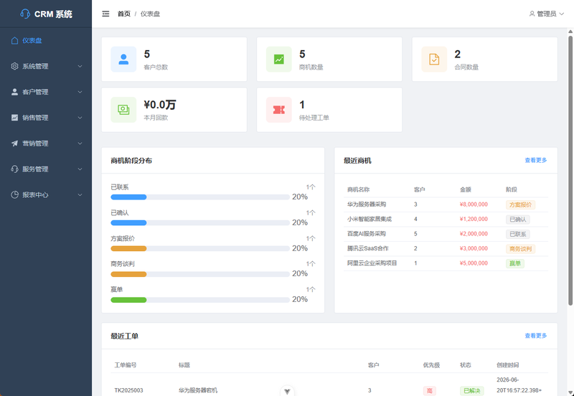Click the paper plane icon for 营销管理
Screen dimensions: 574x396
coord(14,143)
